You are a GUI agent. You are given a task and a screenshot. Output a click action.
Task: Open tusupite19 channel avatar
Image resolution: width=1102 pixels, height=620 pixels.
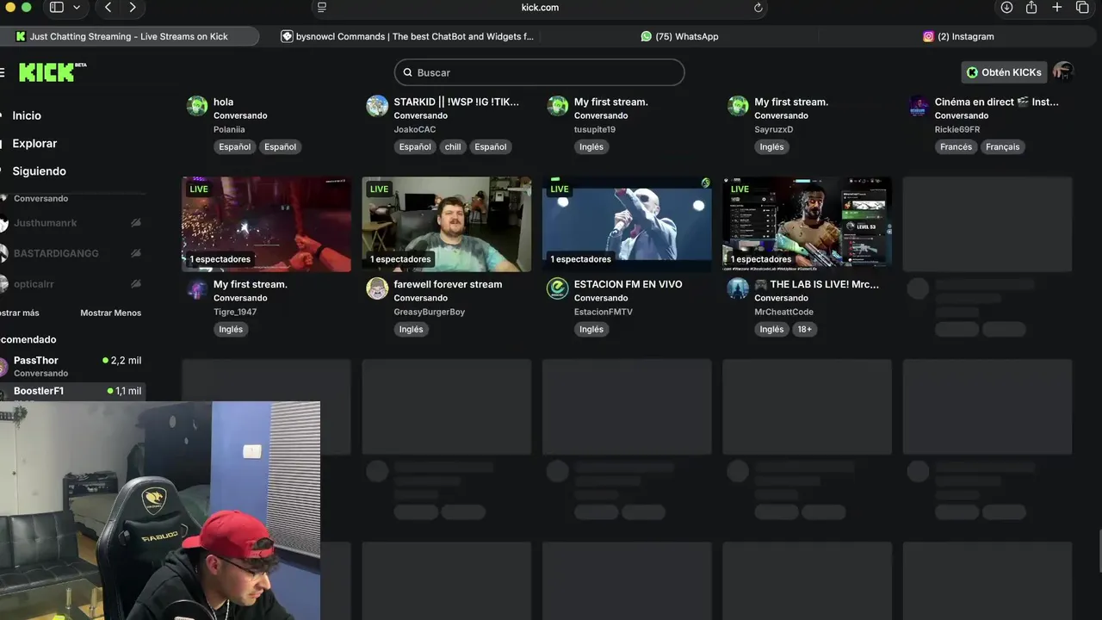558,106
